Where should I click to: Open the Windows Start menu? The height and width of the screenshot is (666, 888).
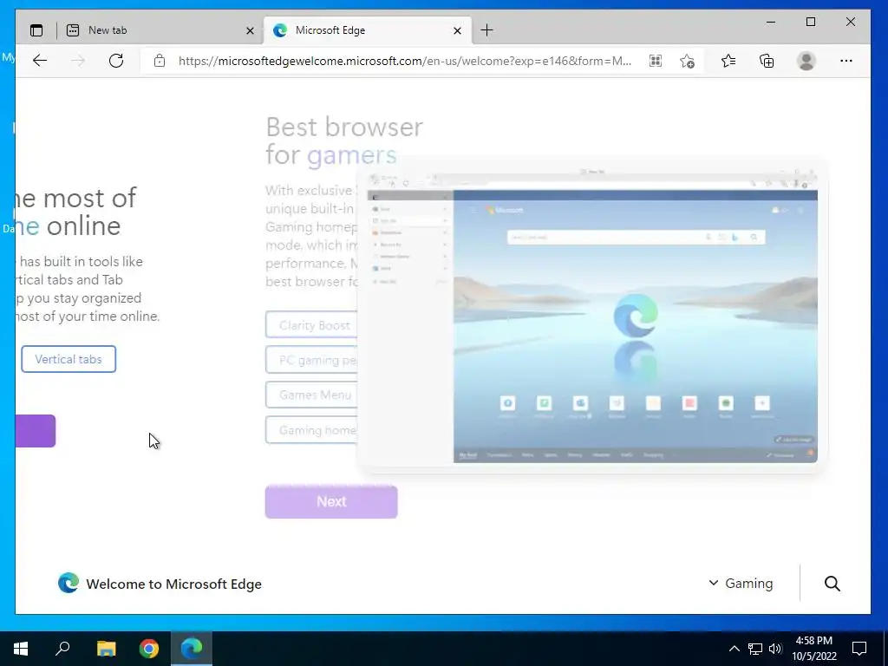click(x=21, y=649)
